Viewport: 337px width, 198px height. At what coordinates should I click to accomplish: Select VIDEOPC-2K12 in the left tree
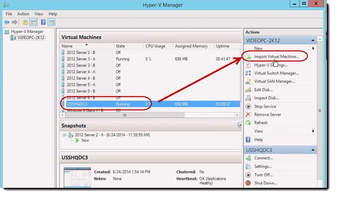[31, 38]
